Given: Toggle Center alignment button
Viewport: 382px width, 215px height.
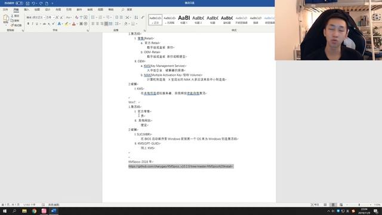Looking at the screenshot, I should [97, 24].
